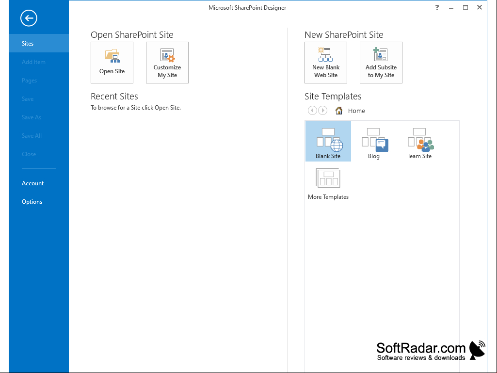Click the Site Templates heading
Image resolution: width=497 pixels, height=373 pixels.
click(x=333, y=96)
